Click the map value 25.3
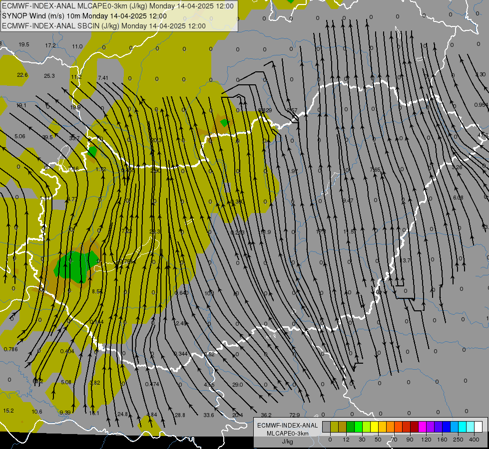The image size is (489, 449). coord(49,76)
